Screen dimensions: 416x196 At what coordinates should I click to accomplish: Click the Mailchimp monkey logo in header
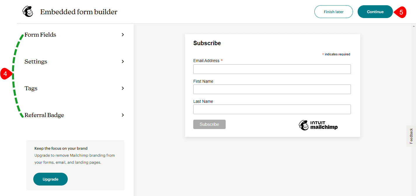point(27,12)
